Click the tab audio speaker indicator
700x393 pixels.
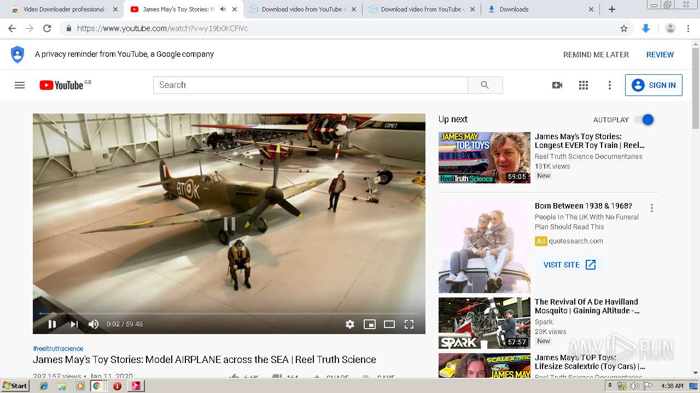coord(223,9)
